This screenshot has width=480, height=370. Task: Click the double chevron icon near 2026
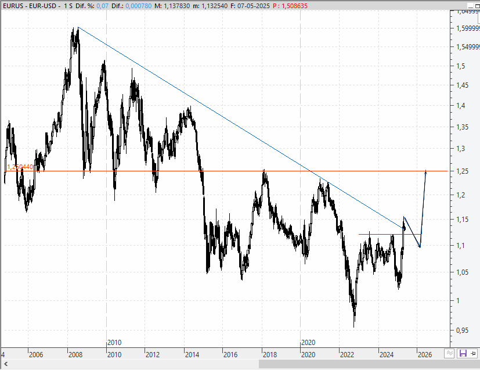[x=449, y=354]
